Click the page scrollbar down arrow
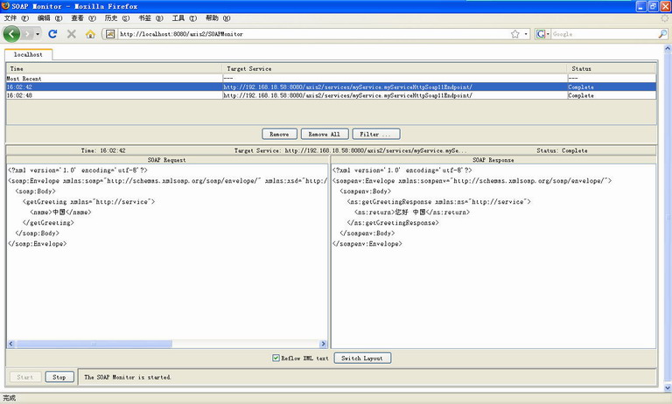Viewport: 672px width, 404px height. click(668, 387)
